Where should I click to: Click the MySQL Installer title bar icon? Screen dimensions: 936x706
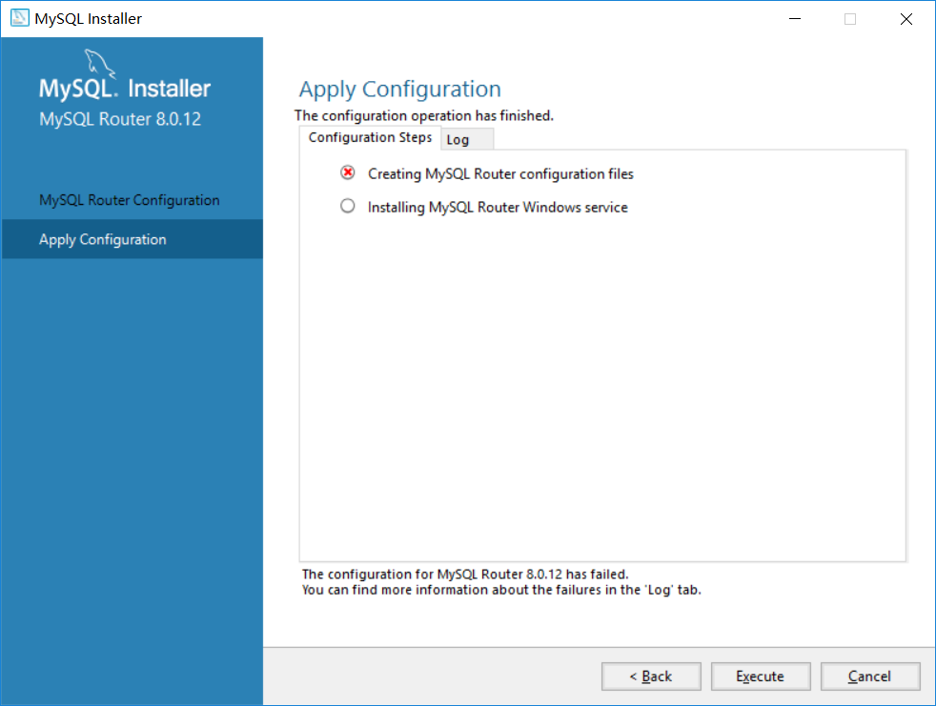[19, 18]
